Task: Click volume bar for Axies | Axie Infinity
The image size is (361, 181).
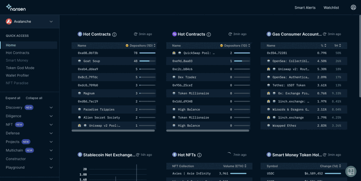Action: click(238, 173)
